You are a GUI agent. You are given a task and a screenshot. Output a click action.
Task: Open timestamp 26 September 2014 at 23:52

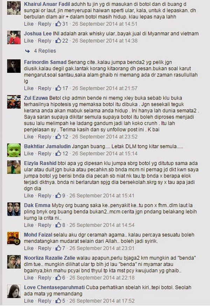click(105, 137)
